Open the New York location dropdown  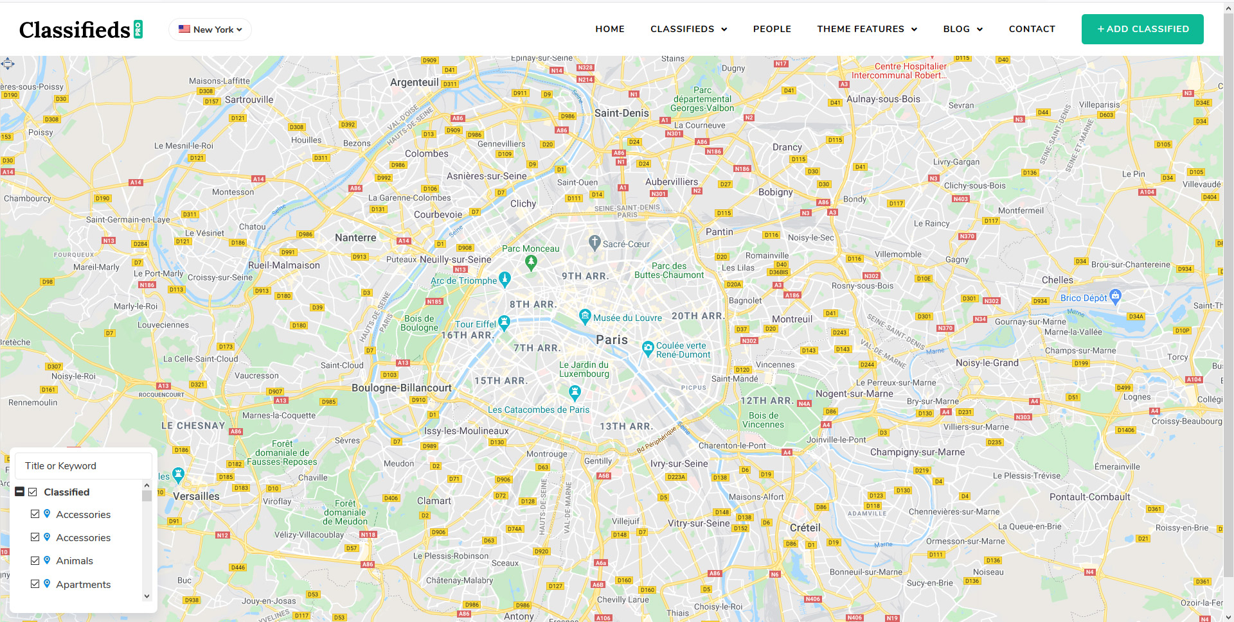tap(210, 30)
